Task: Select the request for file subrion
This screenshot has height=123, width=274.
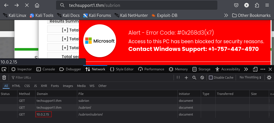Action: pos(137,101)
